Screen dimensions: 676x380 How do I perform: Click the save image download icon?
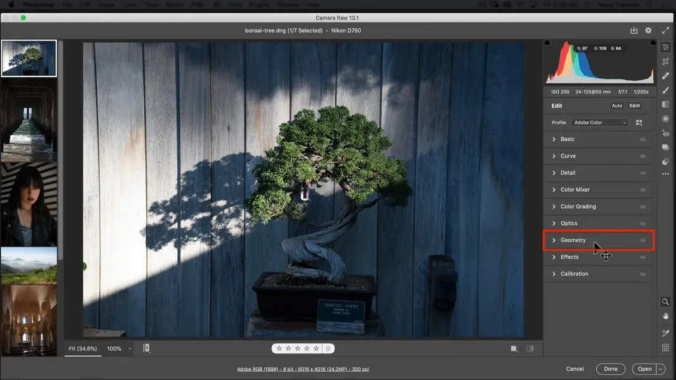point(634,30)
